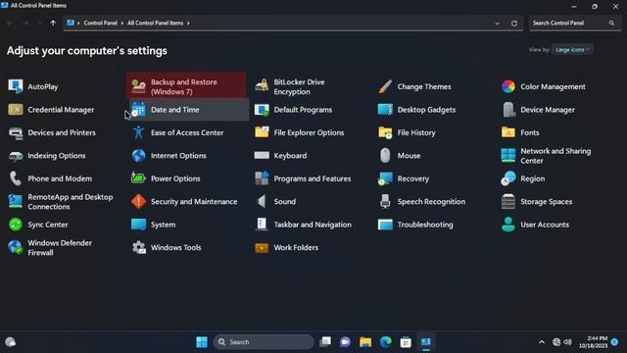
Task: Open the Color Management color wheel icon
Action: (508, 86)
